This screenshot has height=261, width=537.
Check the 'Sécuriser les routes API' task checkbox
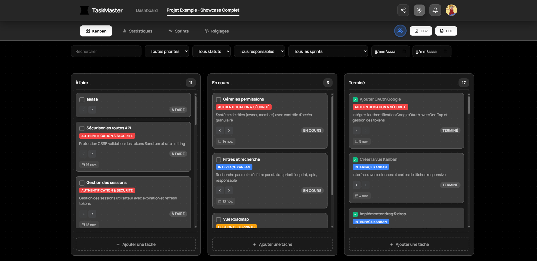[82, 128]
